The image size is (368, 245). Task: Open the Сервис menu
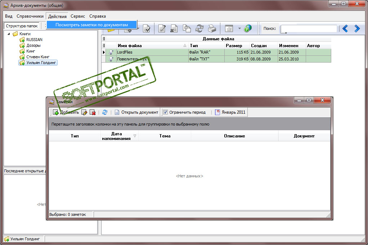(78, 16)
